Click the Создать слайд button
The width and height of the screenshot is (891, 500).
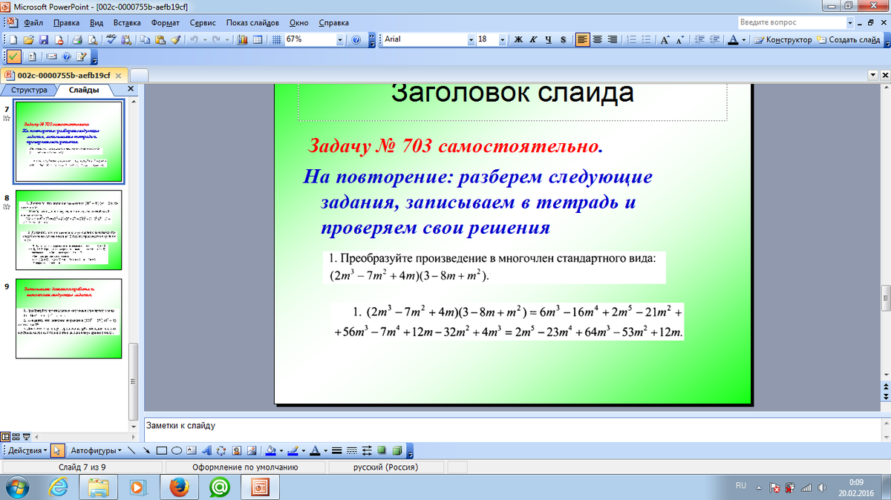point(849,39)
